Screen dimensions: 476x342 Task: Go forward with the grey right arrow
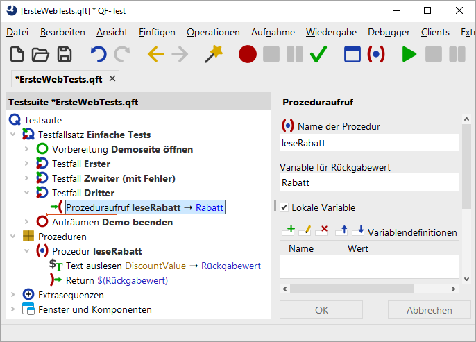[180, 54]
